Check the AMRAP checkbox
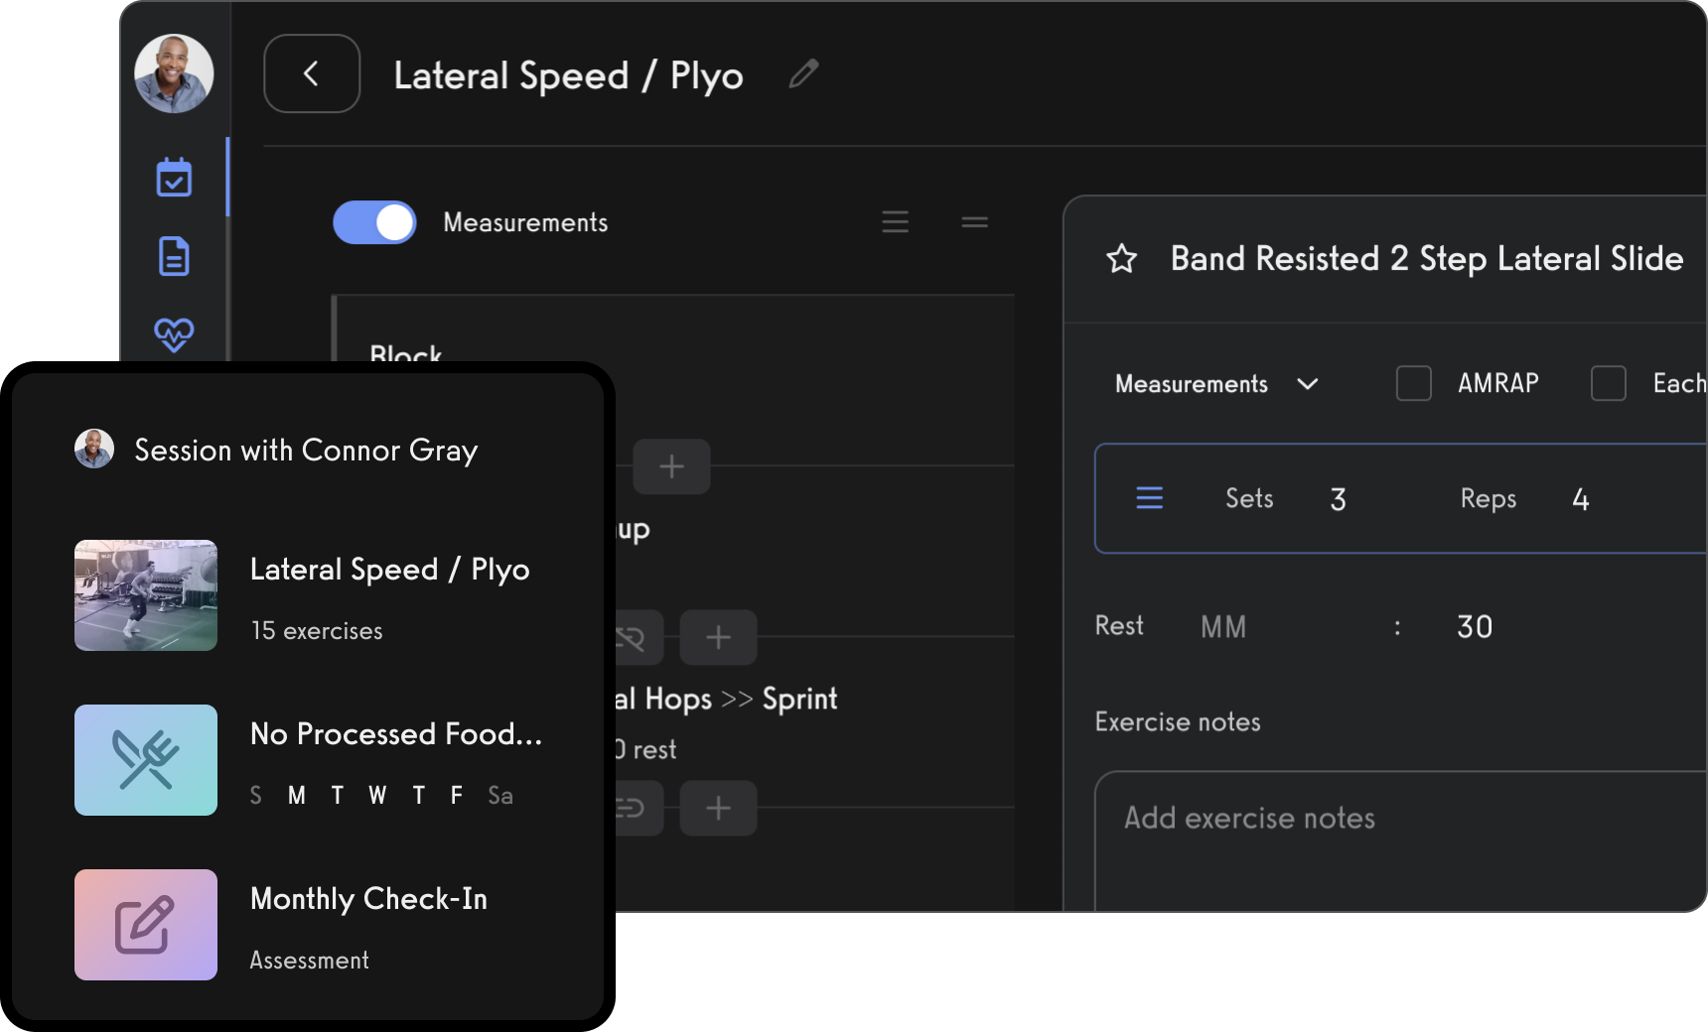 click(x=1413, y=383)
